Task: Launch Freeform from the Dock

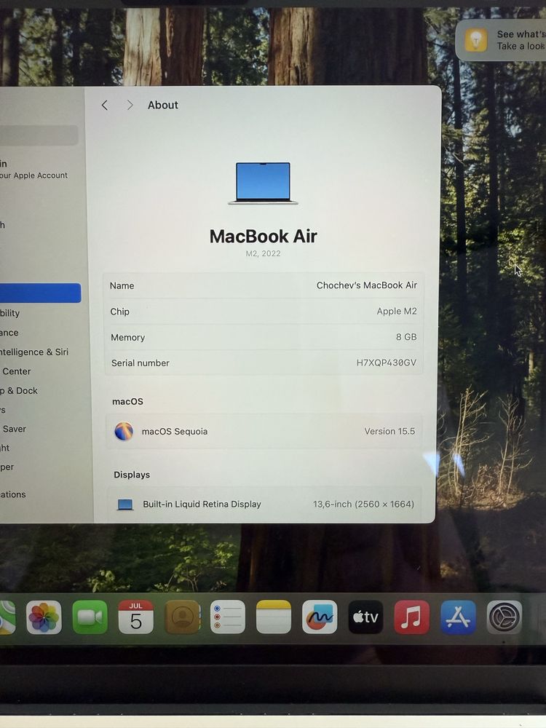Action: [x=320, y=617]
